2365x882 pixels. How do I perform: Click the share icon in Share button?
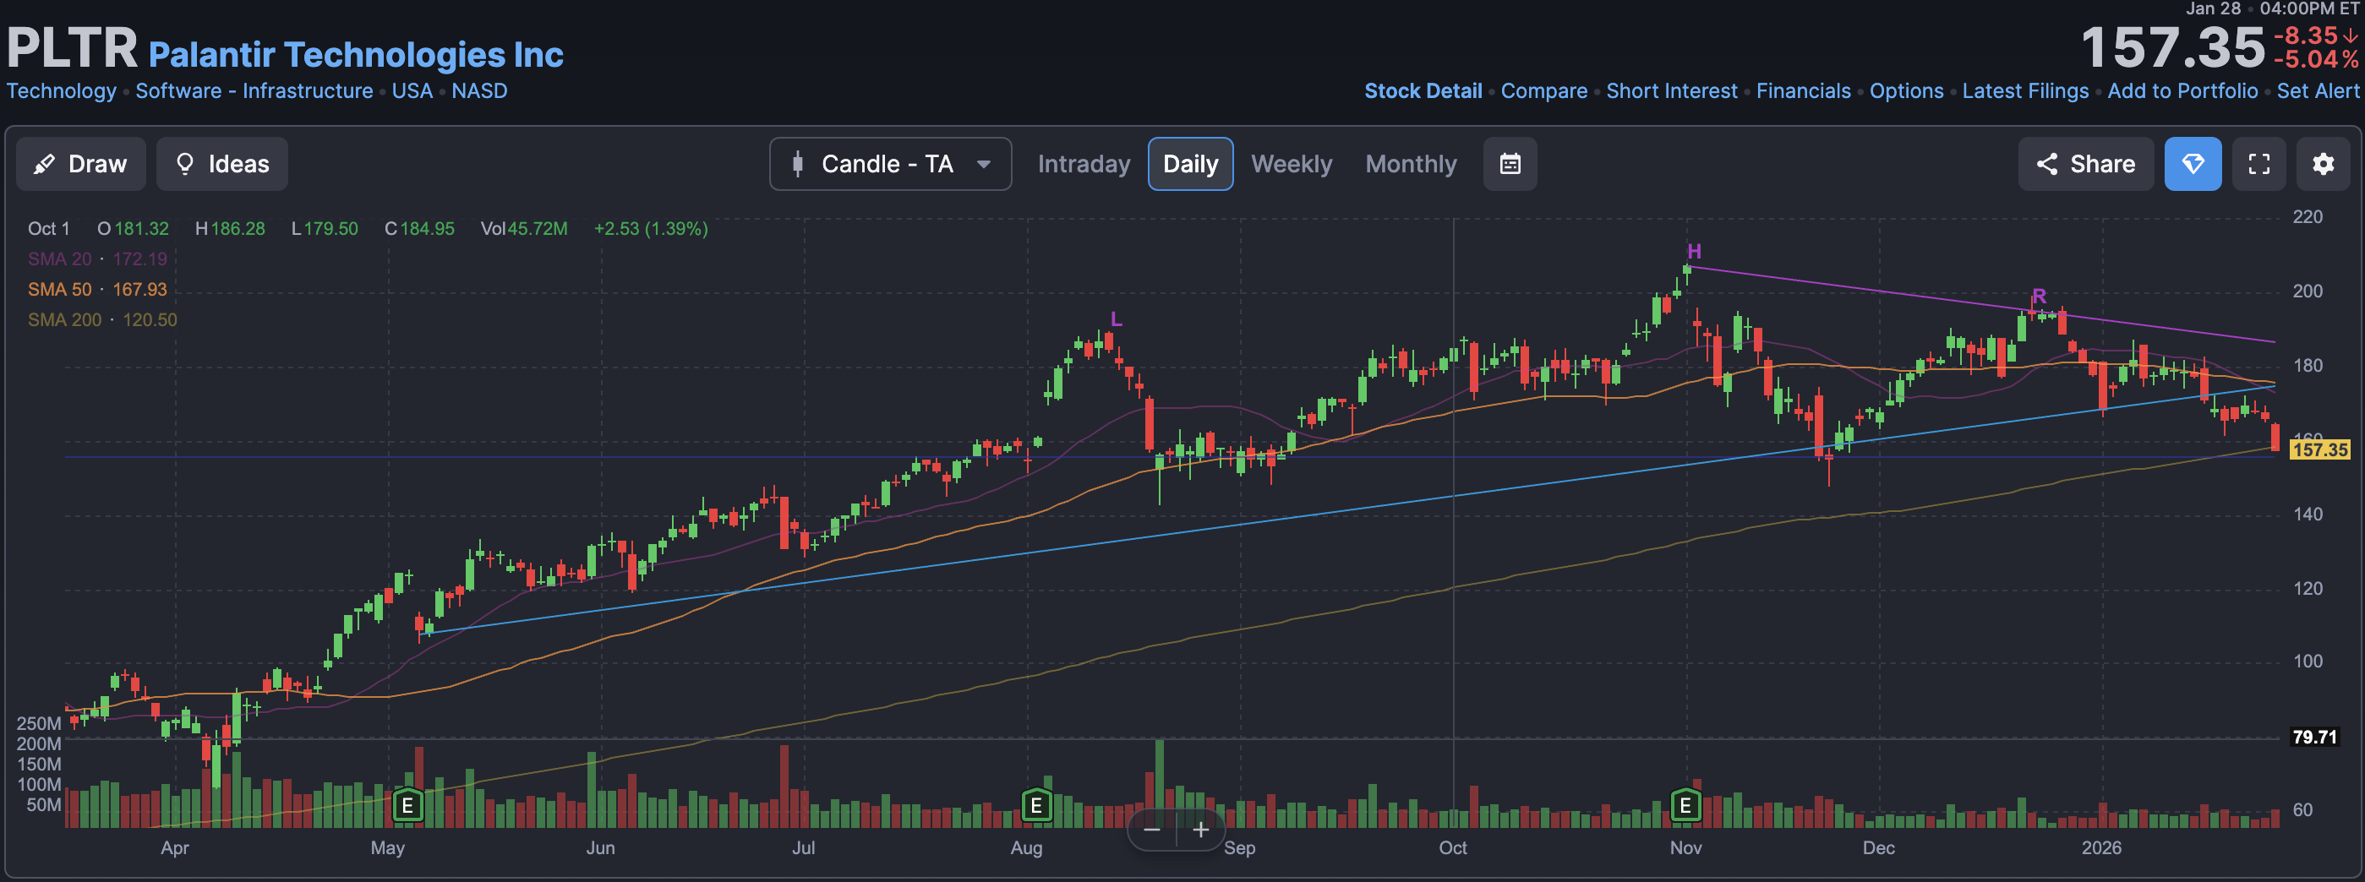point(2046,164)
